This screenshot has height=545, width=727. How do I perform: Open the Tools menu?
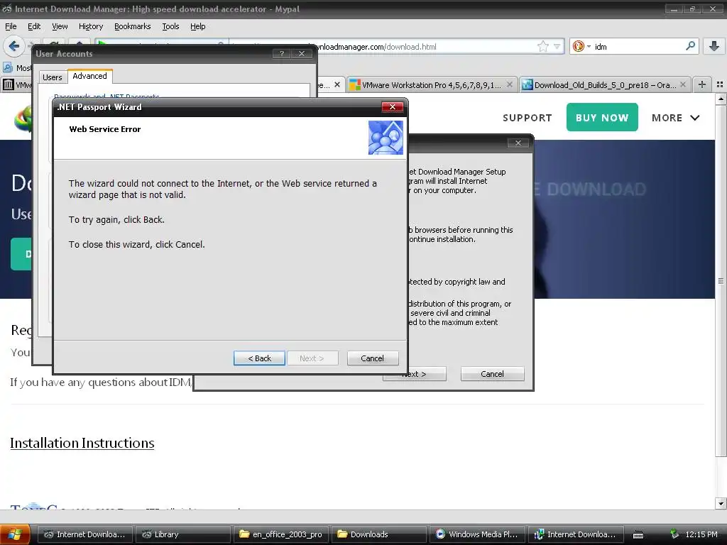tap(170, 26)
